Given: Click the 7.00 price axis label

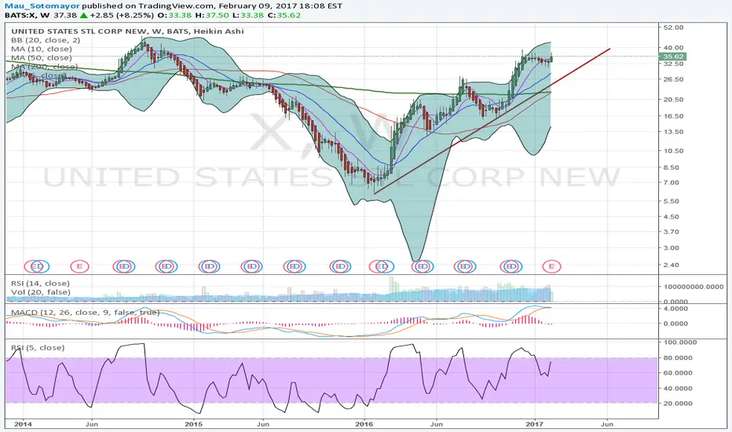Looking at the screenshot, I should tap(672, 182).
